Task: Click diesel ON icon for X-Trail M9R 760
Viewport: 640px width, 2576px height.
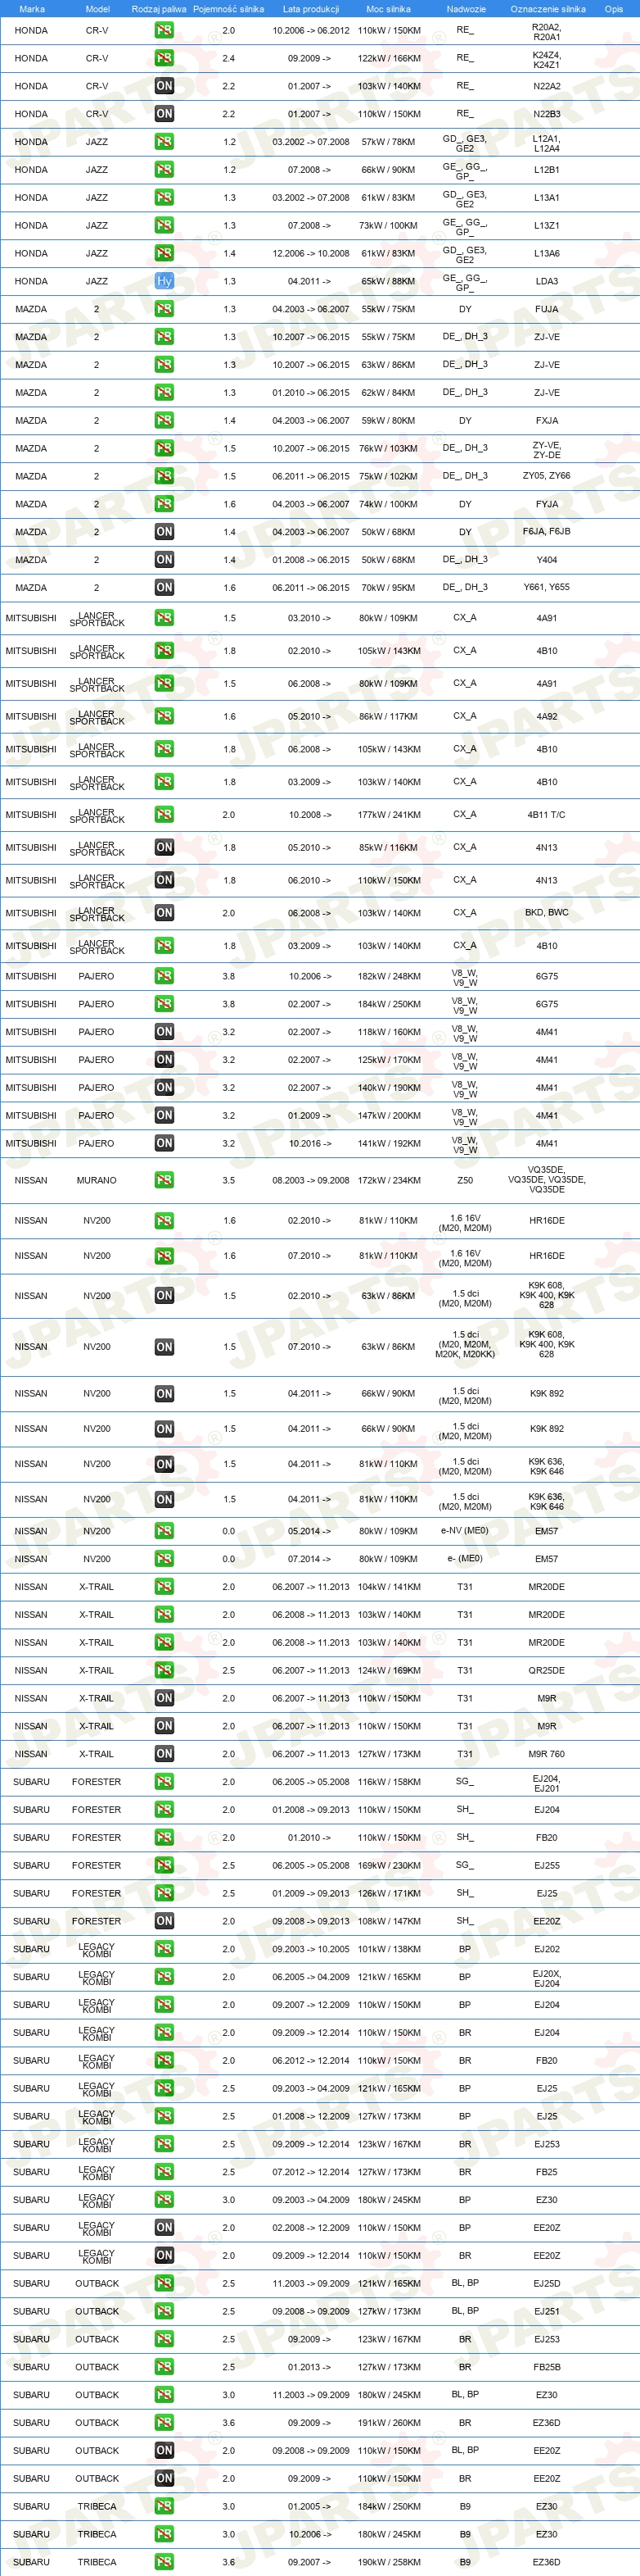Action: [x=165, y=1754]
